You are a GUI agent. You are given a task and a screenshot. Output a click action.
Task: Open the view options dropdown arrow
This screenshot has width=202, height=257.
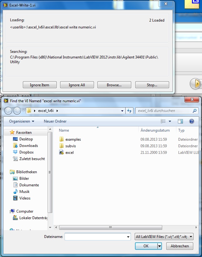coord(170,121)
